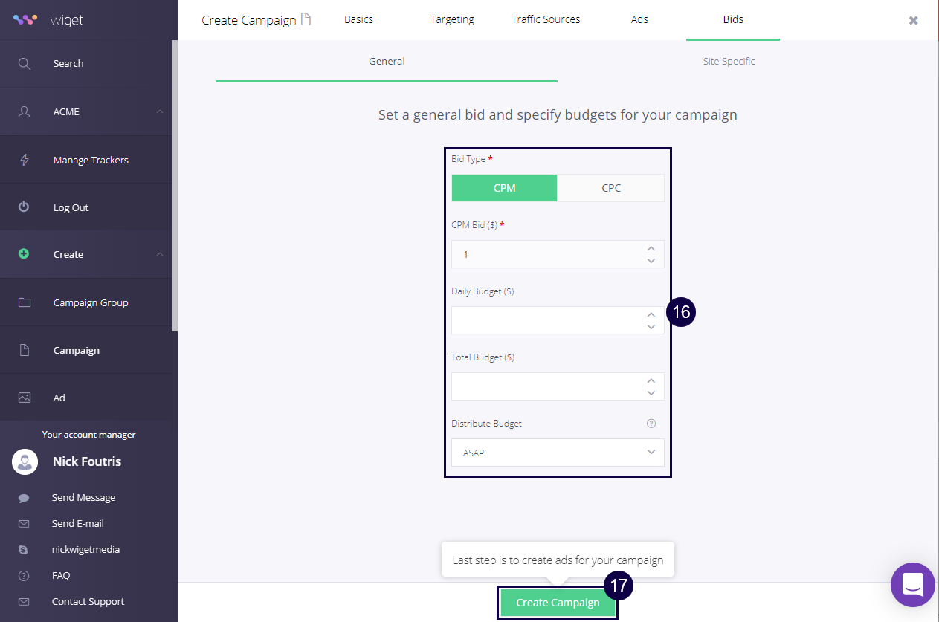This screenshot has height=622, width=939.
Task: Click the Ad image icon in sidebar
Action: coord(25,398)
